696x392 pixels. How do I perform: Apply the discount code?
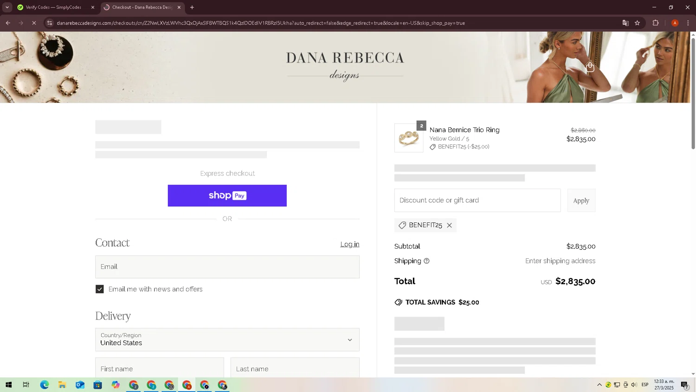pos(581,200)
